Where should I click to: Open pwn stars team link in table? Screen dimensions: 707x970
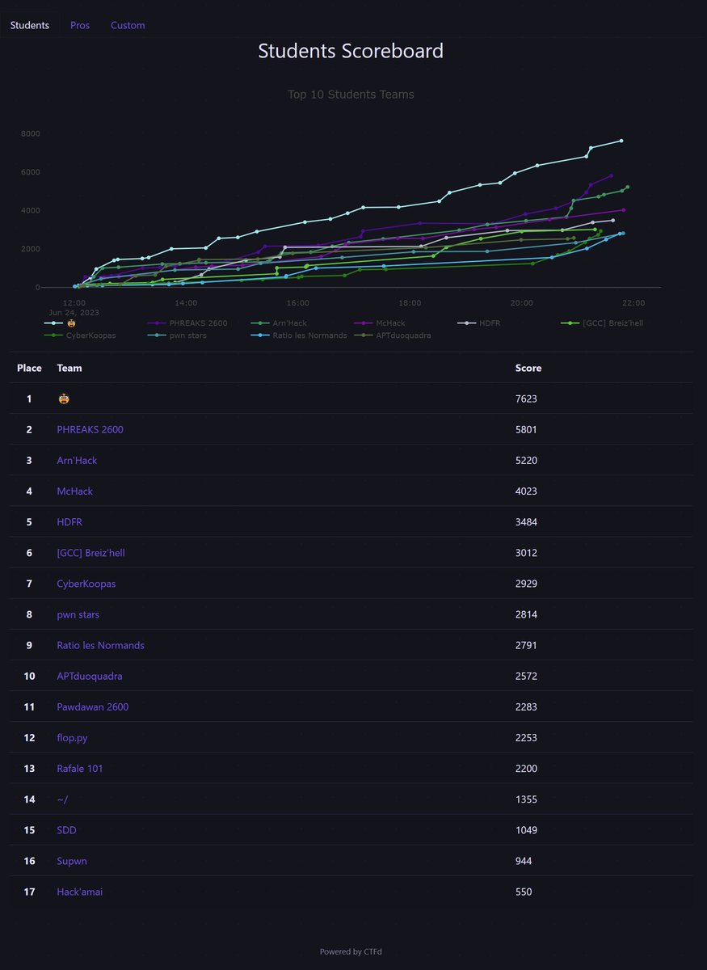point(78,614)
